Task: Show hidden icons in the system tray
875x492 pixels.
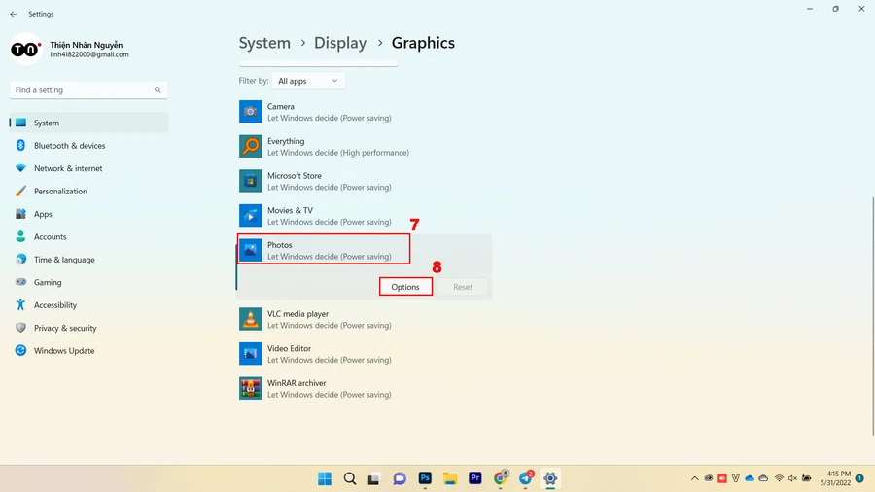Action: pos(694,478)
